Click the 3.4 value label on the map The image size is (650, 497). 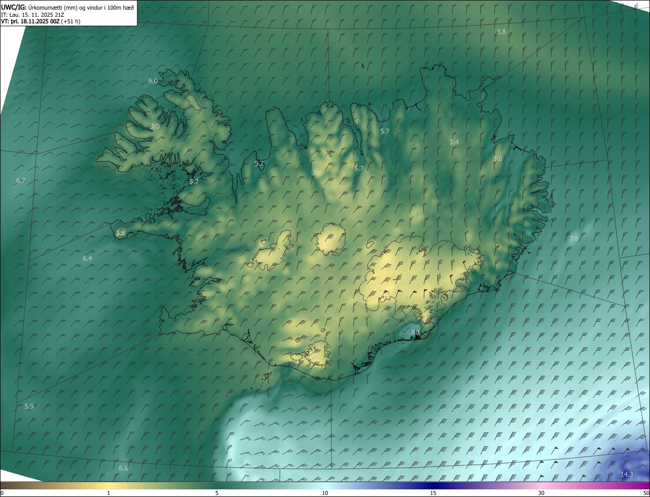click(x=454, y=142)
